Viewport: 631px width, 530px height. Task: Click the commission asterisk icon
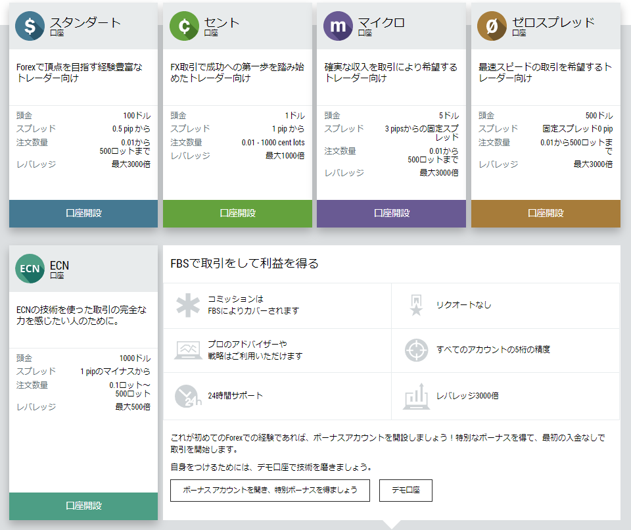tap(188, 306)
